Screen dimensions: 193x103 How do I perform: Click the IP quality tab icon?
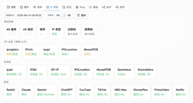pyautogui.click(x=48, y=7)
